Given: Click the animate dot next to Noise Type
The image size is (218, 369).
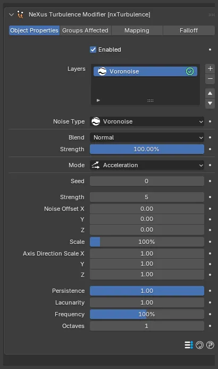Looking at the screenshot, I should pos(210,121).
